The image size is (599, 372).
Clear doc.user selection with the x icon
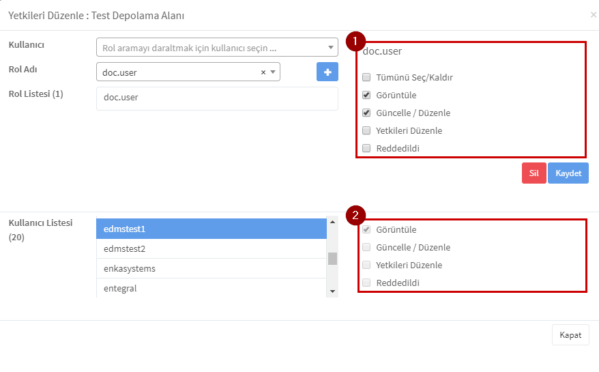click(x=263, y=72)
